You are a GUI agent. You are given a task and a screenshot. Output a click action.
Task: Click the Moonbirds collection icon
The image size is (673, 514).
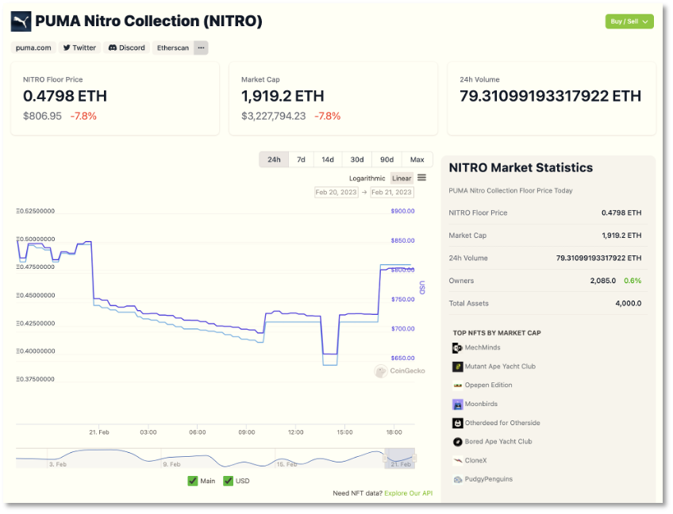point(457,405)
